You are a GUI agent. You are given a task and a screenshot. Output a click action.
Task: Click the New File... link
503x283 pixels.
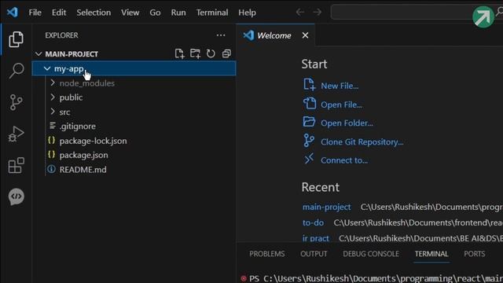[x=340, y=86]
